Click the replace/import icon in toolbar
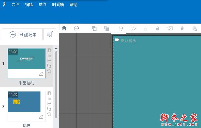This screenshot has width=201, height=128. [x=170, y=28]
